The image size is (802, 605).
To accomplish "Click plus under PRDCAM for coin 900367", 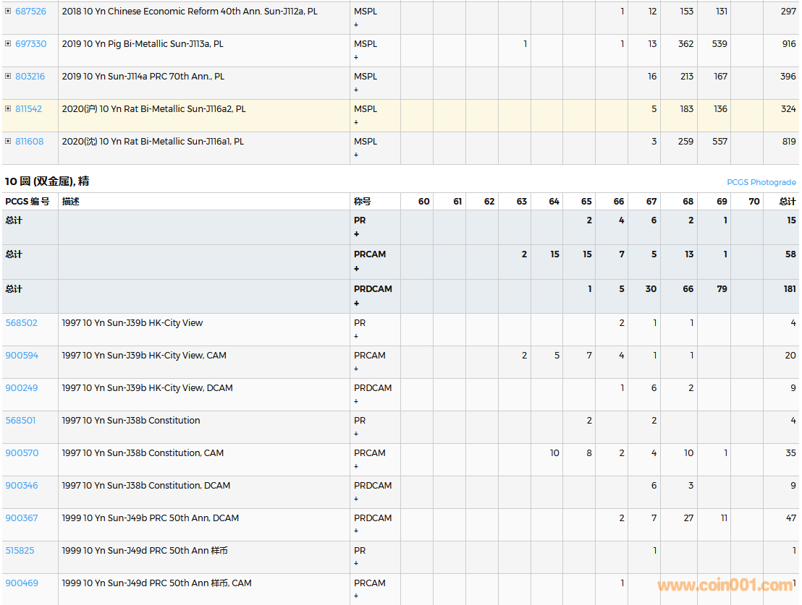I will [x=356, y=531].
